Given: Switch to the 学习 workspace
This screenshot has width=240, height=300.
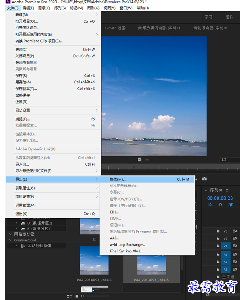Looking at the screenshot, I should click(x=208, y=17).
